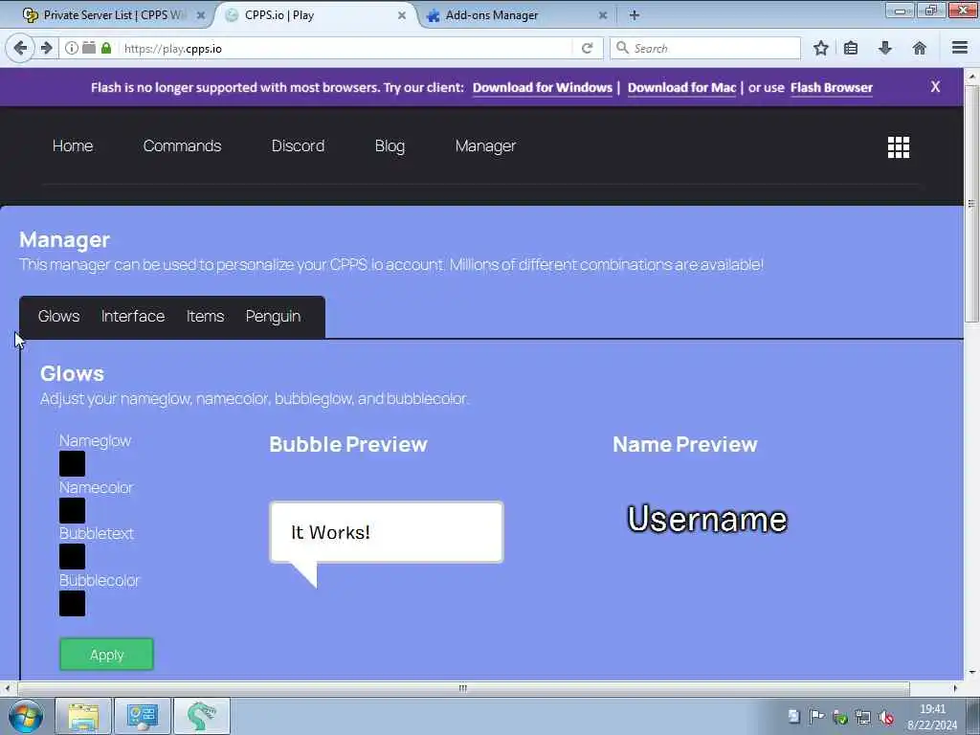Open the site information icon in address bar
The width and height of the screenshot is (980, 735).
[x=72, y=48]
